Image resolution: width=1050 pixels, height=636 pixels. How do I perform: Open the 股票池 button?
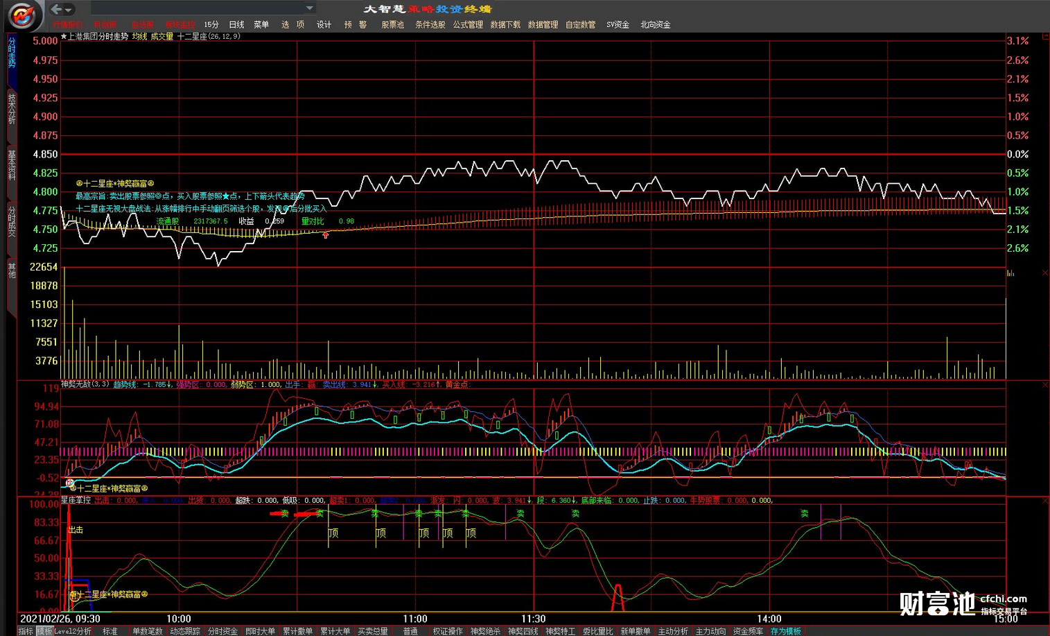point(392,24)
